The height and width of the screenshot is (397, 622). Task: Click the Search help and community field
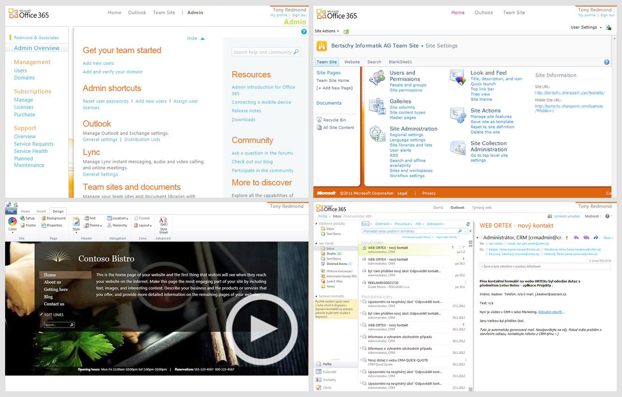pos(263,52)
